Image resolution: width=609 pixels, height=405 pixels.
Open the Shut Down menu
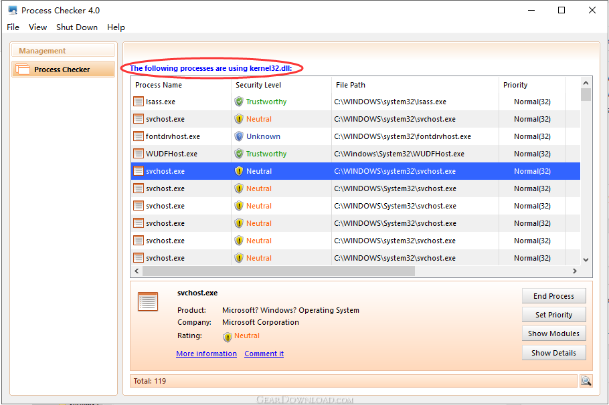point(77,27)
